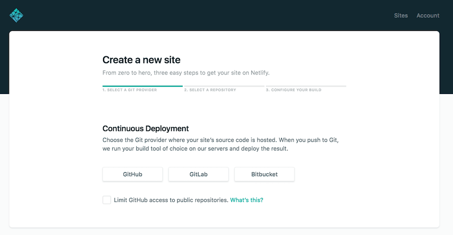Choose Bitbucket as the Git provider

click(264, 174)
